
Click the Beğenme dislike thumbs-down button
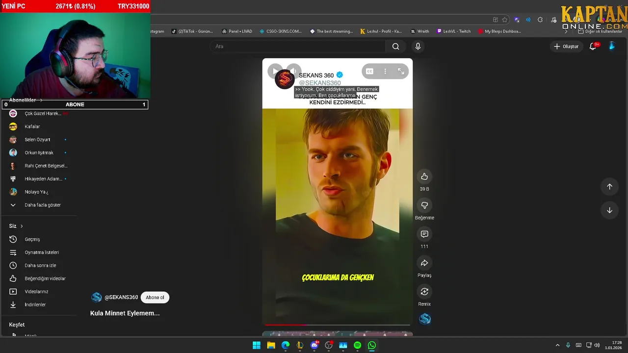(424, 205)
